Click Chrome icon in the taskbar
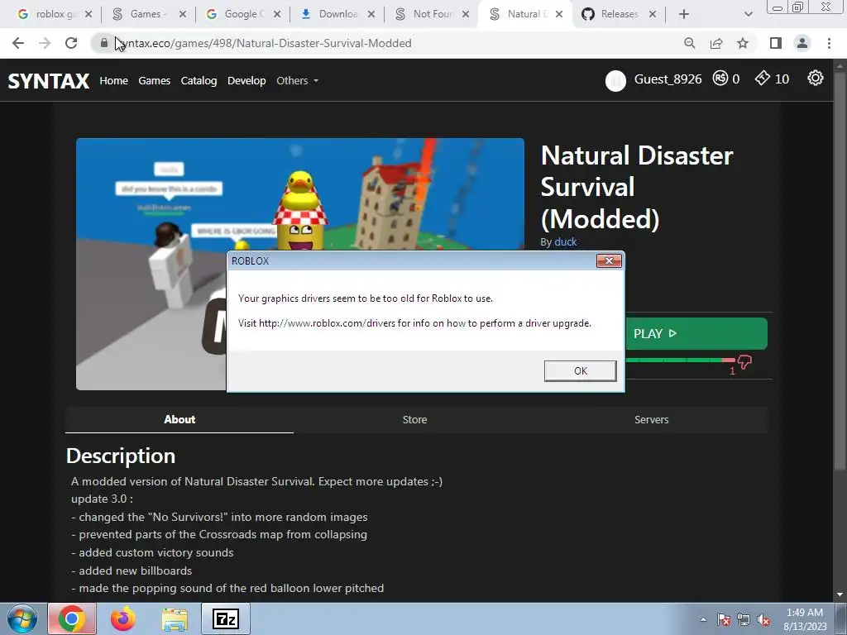 [x=72, y=618]
